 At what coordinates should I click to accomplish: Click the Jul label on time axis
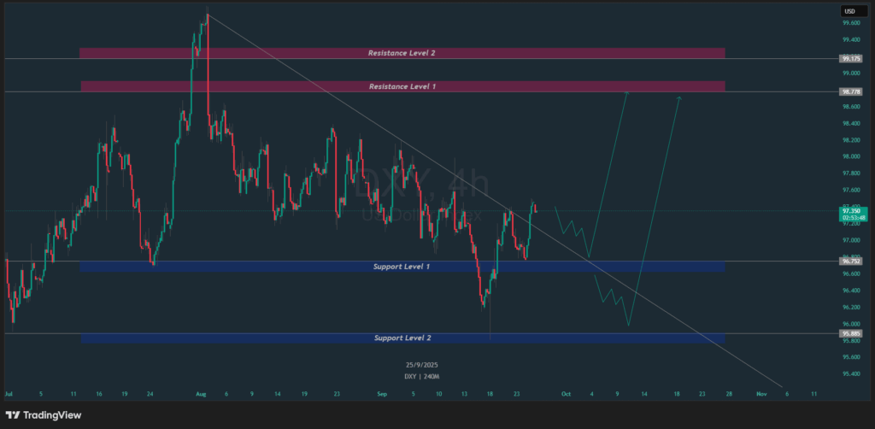click(x=9, y=394)
